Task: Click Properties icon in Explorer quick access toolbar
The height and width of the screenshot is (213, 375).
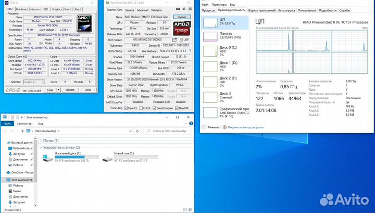Action: click(12, 117)
